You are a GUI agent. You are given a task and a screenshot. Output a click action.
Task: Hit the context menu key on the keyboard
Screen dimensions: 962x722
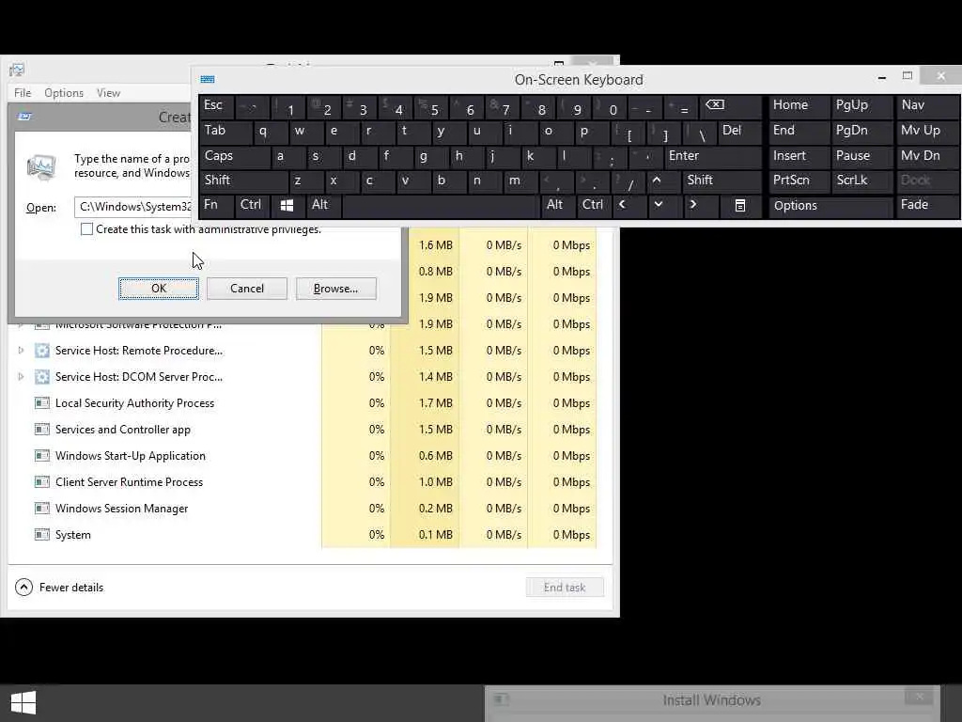740,206
